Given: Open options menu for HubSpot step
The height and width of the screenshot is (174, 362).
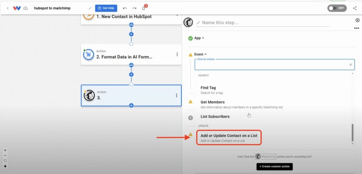Looking at the screenshot, I should click(177, 15).
